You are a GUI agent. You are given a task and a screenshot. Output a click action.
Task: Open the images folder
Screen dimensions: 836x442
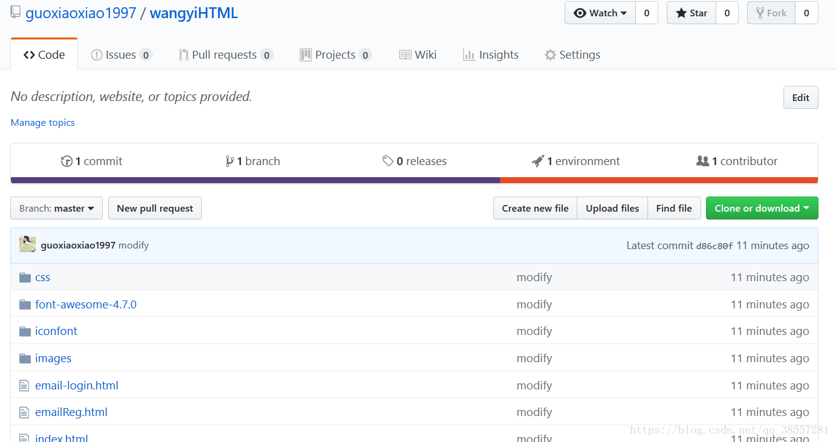coord(53,359)
